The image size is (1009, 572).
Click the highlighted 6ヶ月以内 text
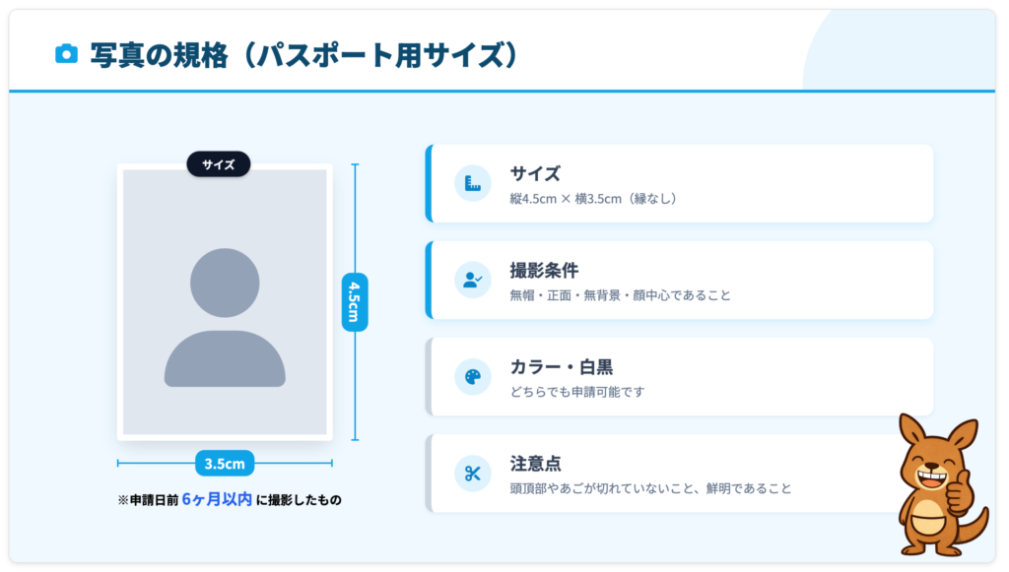217,499
